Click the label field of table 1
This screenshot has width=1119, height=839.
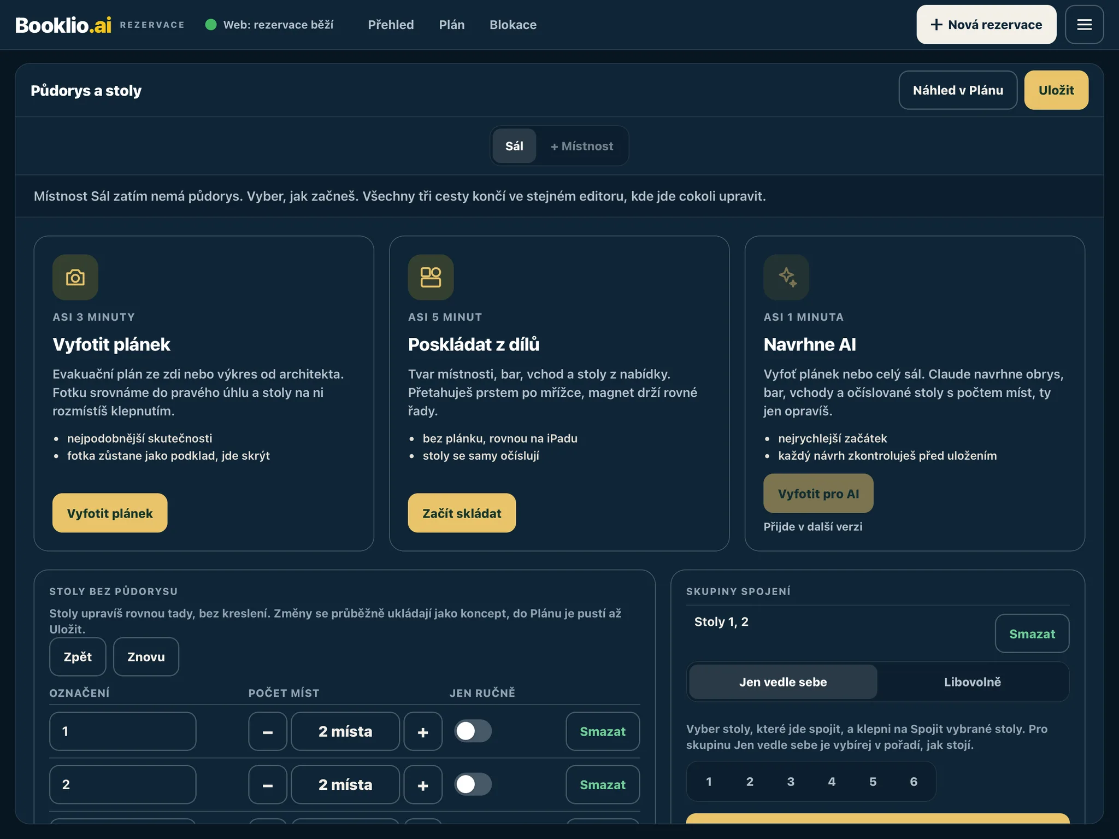(x=123, y=731)
